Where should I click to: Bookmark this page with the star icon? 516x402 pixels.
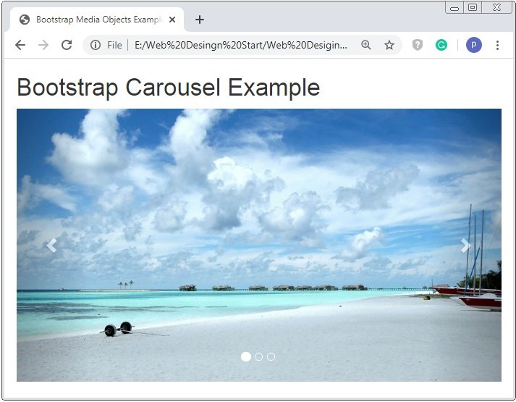pyautogui.click(x=389, y=45)
